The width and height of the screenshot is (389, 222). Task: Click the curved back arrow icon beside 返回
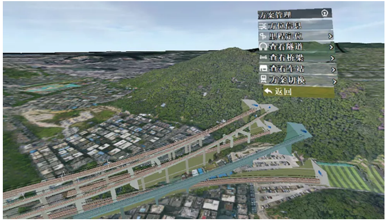tap(268, 91)
